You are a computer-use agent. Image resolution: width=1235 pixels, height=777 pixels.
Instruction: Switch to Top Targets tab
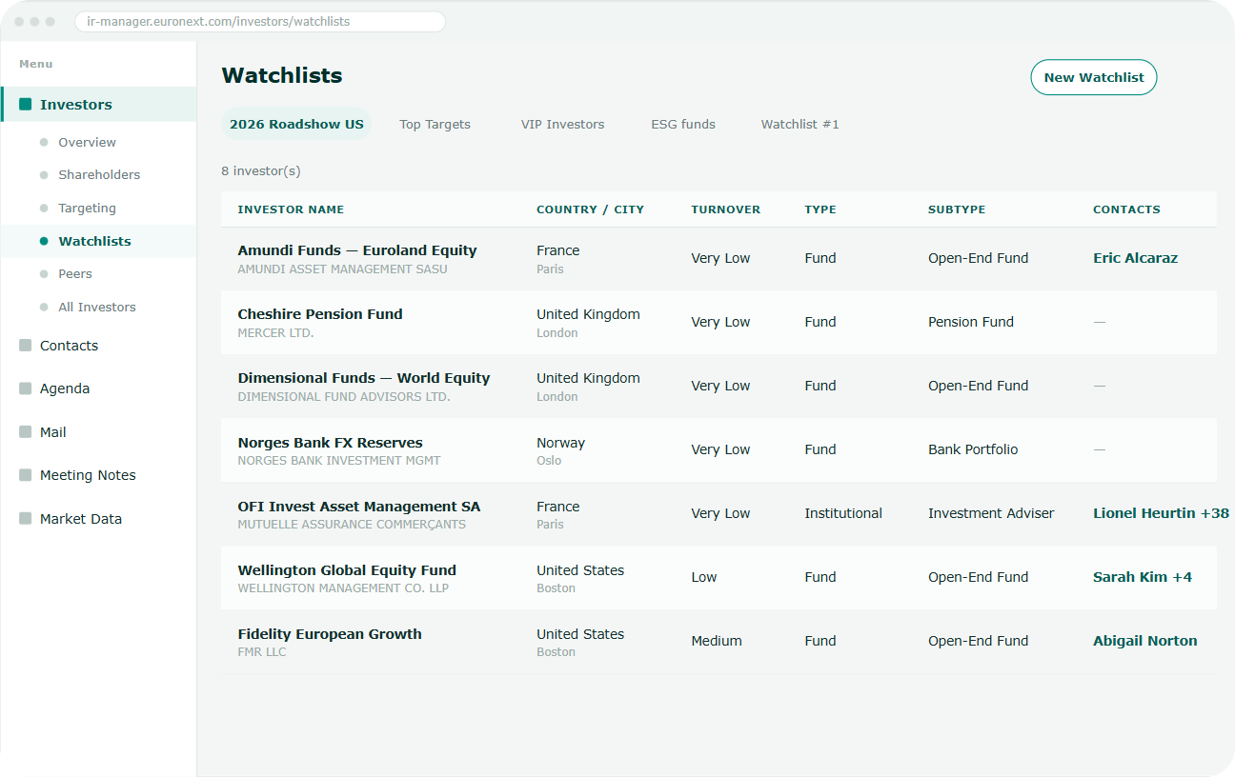pyautogui.click(x=435, y=125)
